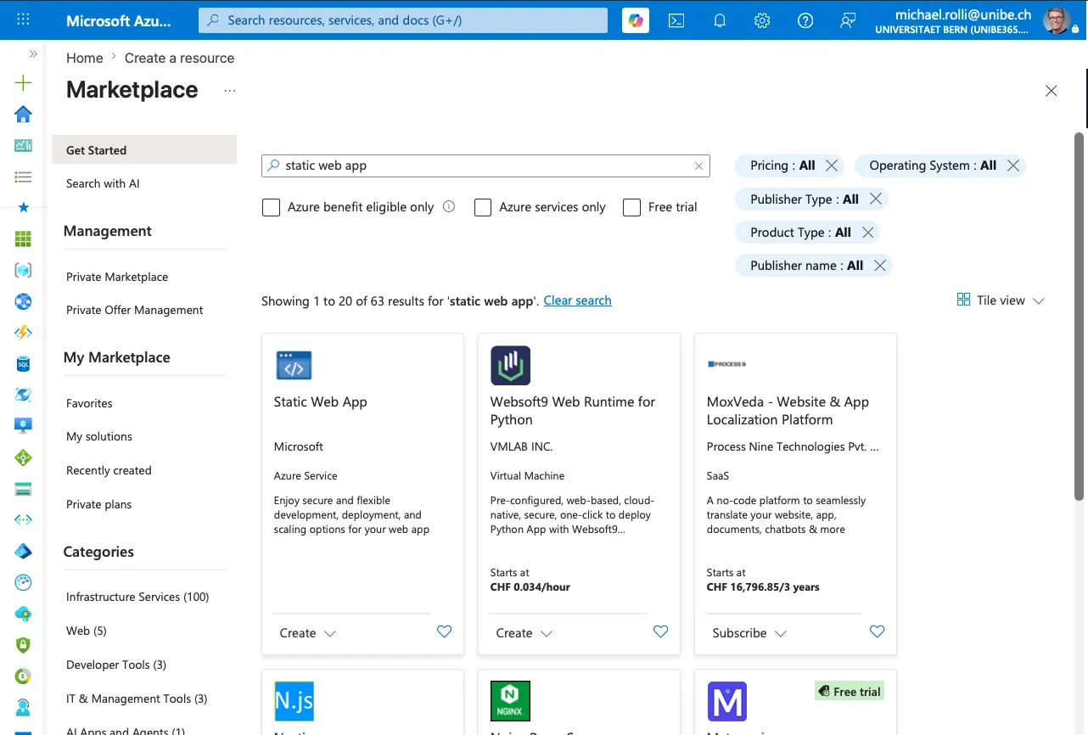Go to Home via sidebar house icon

(23, 114)
